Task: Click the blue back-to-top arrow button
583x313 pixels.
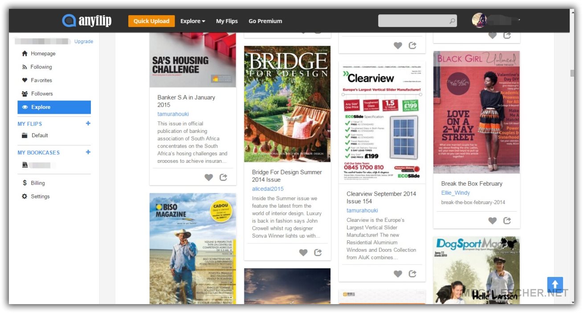Action: pyautogui.click(x=555, y=285)
